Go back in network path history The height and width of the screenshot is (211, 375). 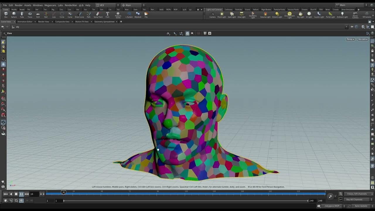[3, 27]
